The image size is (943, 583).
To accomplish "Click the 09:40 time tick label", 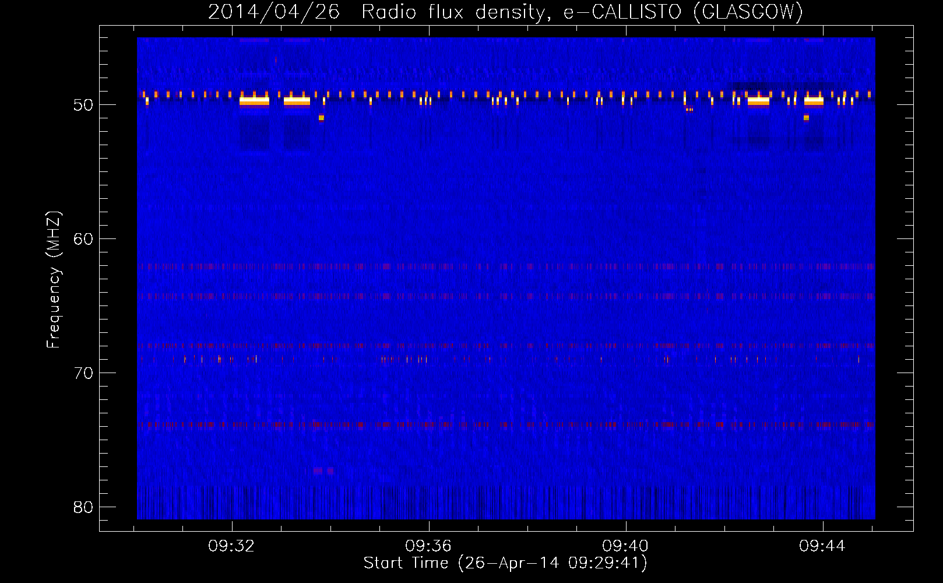I will pos(625,546).
